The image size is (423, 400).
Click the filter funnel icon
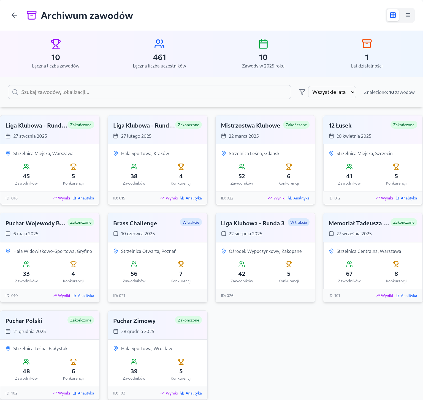[302, 92]
